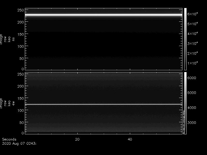Viewport: 207px width, 155px height.
Task: Click the 6000 label on bottom colorbar
Action: (192, 78)
